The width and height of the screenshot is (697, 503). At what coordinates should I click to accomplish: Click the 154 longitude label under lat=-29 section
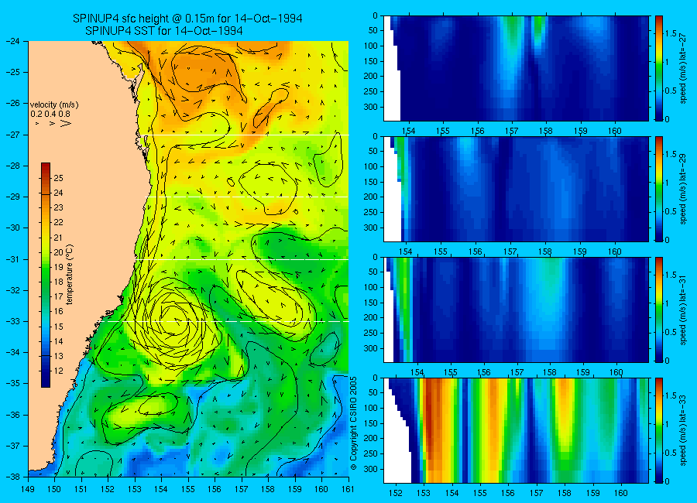tap(406, 251)
